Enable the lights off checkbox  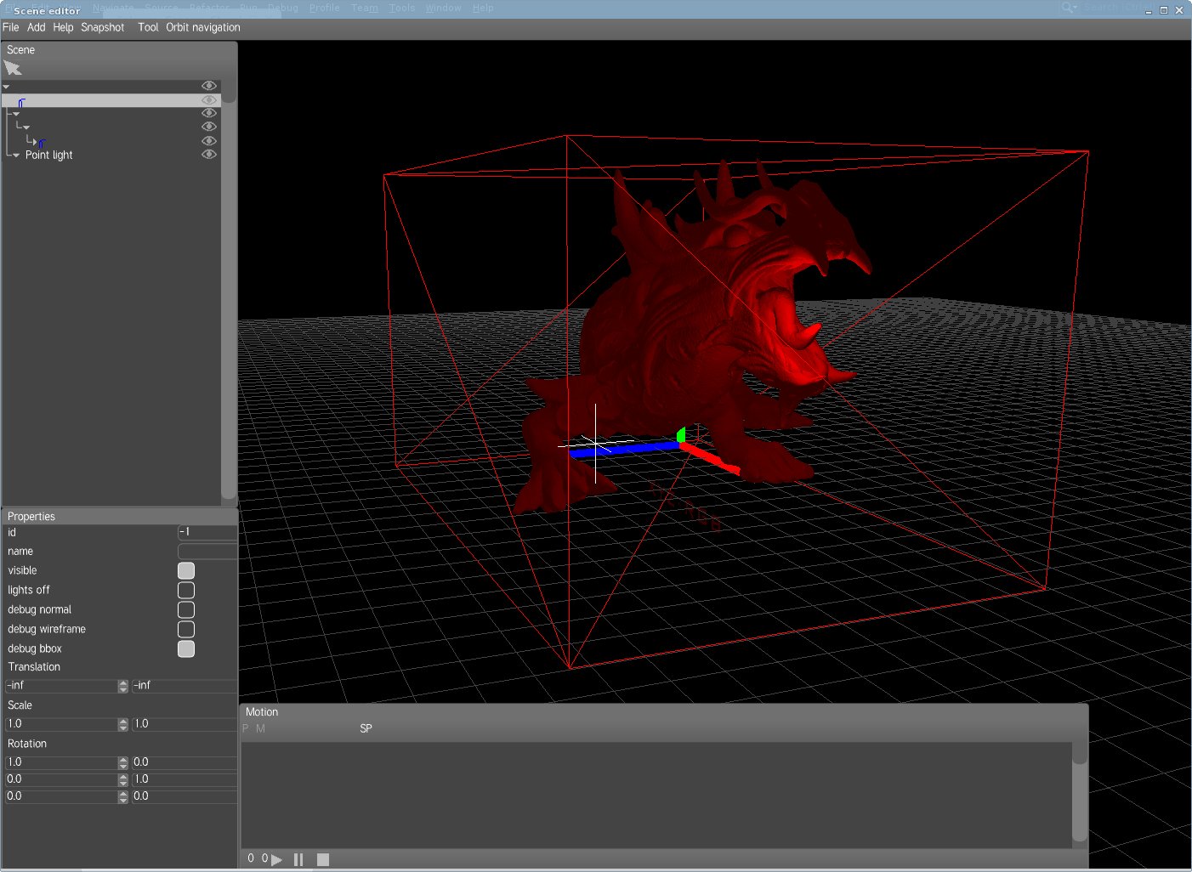click(186, 590)
